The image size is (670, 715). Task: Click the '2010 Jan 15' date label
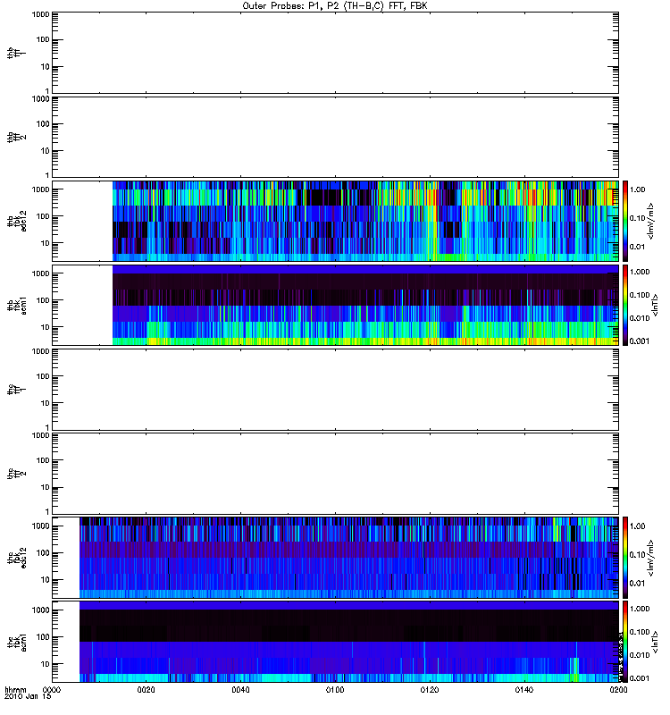28,697
